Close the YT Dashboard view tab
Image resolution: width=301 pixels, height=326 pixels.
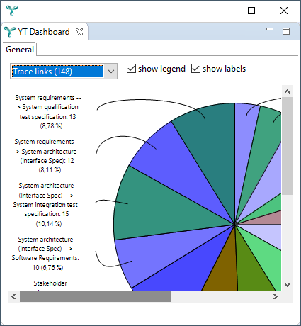point(79,32)
